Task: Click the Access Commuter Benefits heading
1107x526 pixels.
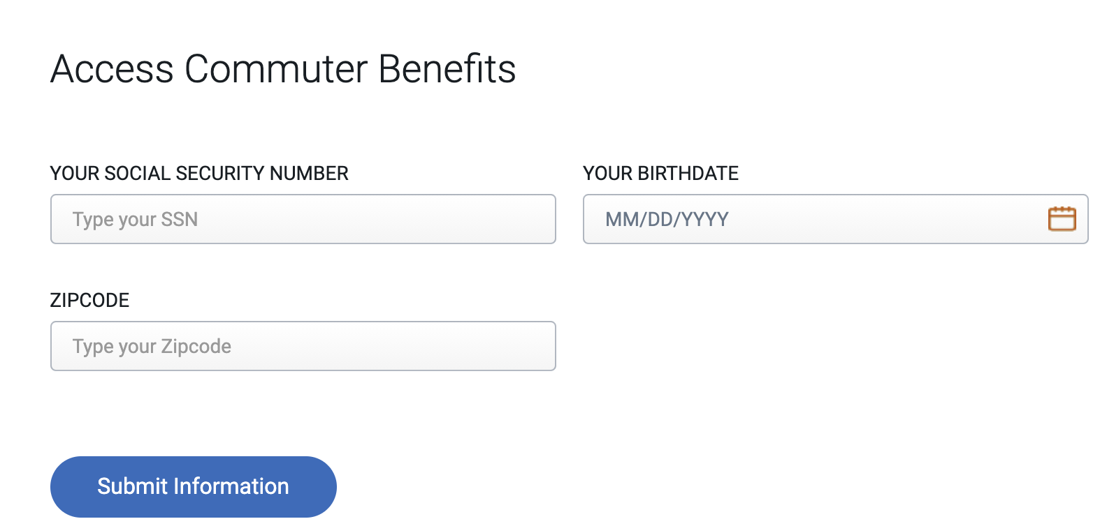Action: (283, 68)
